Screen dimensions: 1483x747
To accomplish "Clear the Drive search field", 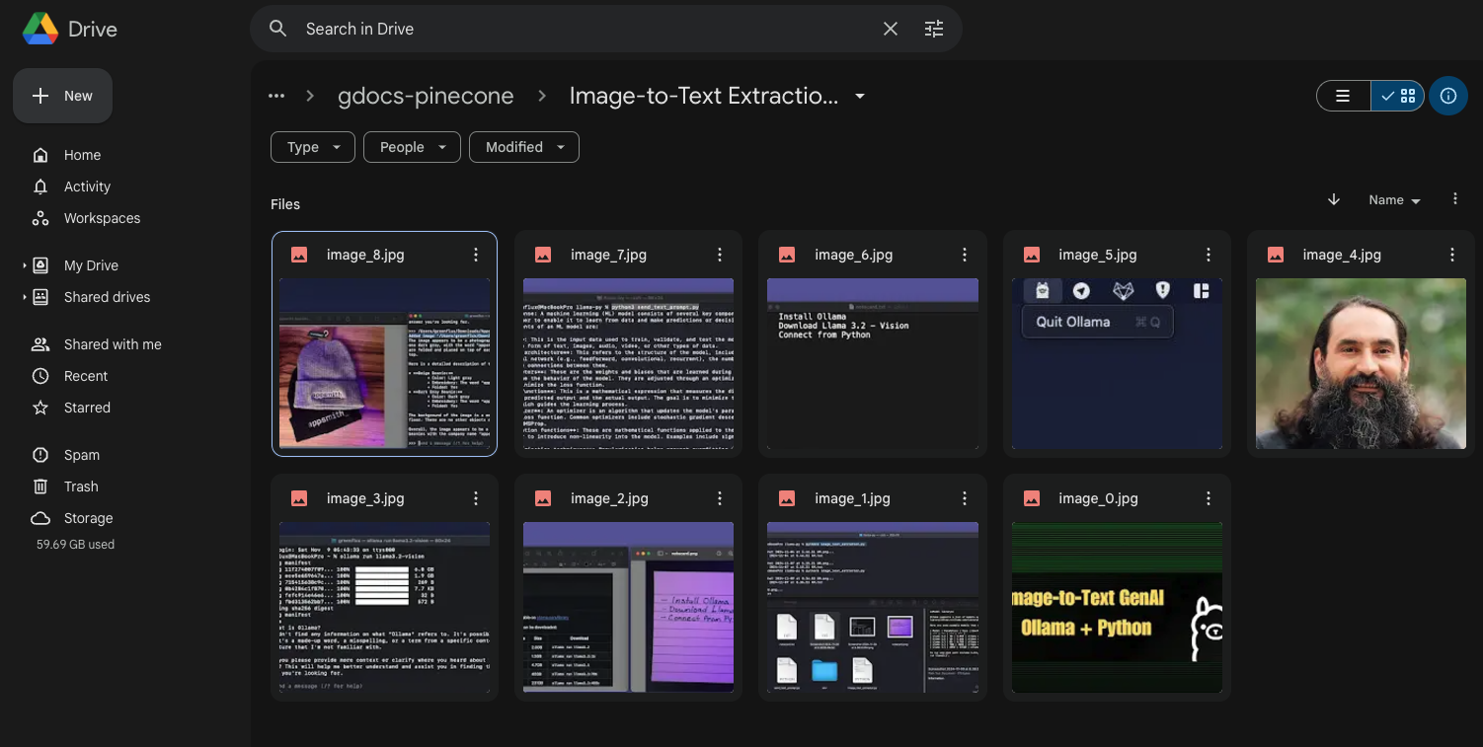I will [890, 29].
